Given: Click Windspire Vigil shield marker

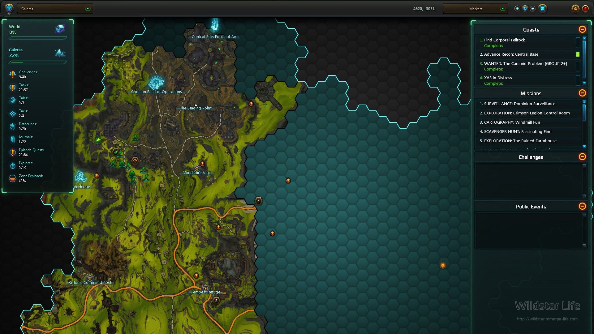Looking at the screenshot, I should 197,169.
